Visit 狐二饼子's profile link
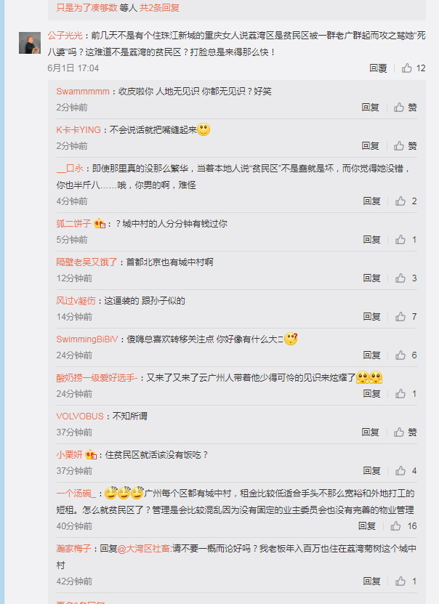This screenshot has height=604, width=439. point(73,223)
